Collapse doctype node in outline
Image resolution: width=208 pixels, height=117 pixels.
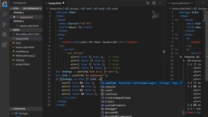(13, 113)
